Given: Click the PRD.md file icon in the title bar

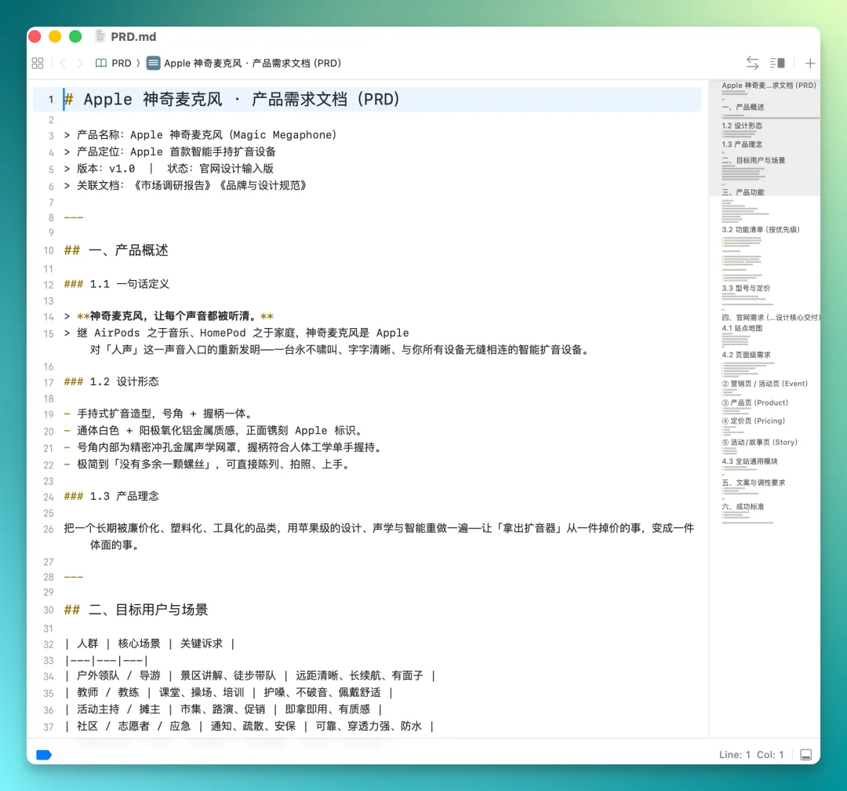Looking at the screenshot, I should coord(100,36).
